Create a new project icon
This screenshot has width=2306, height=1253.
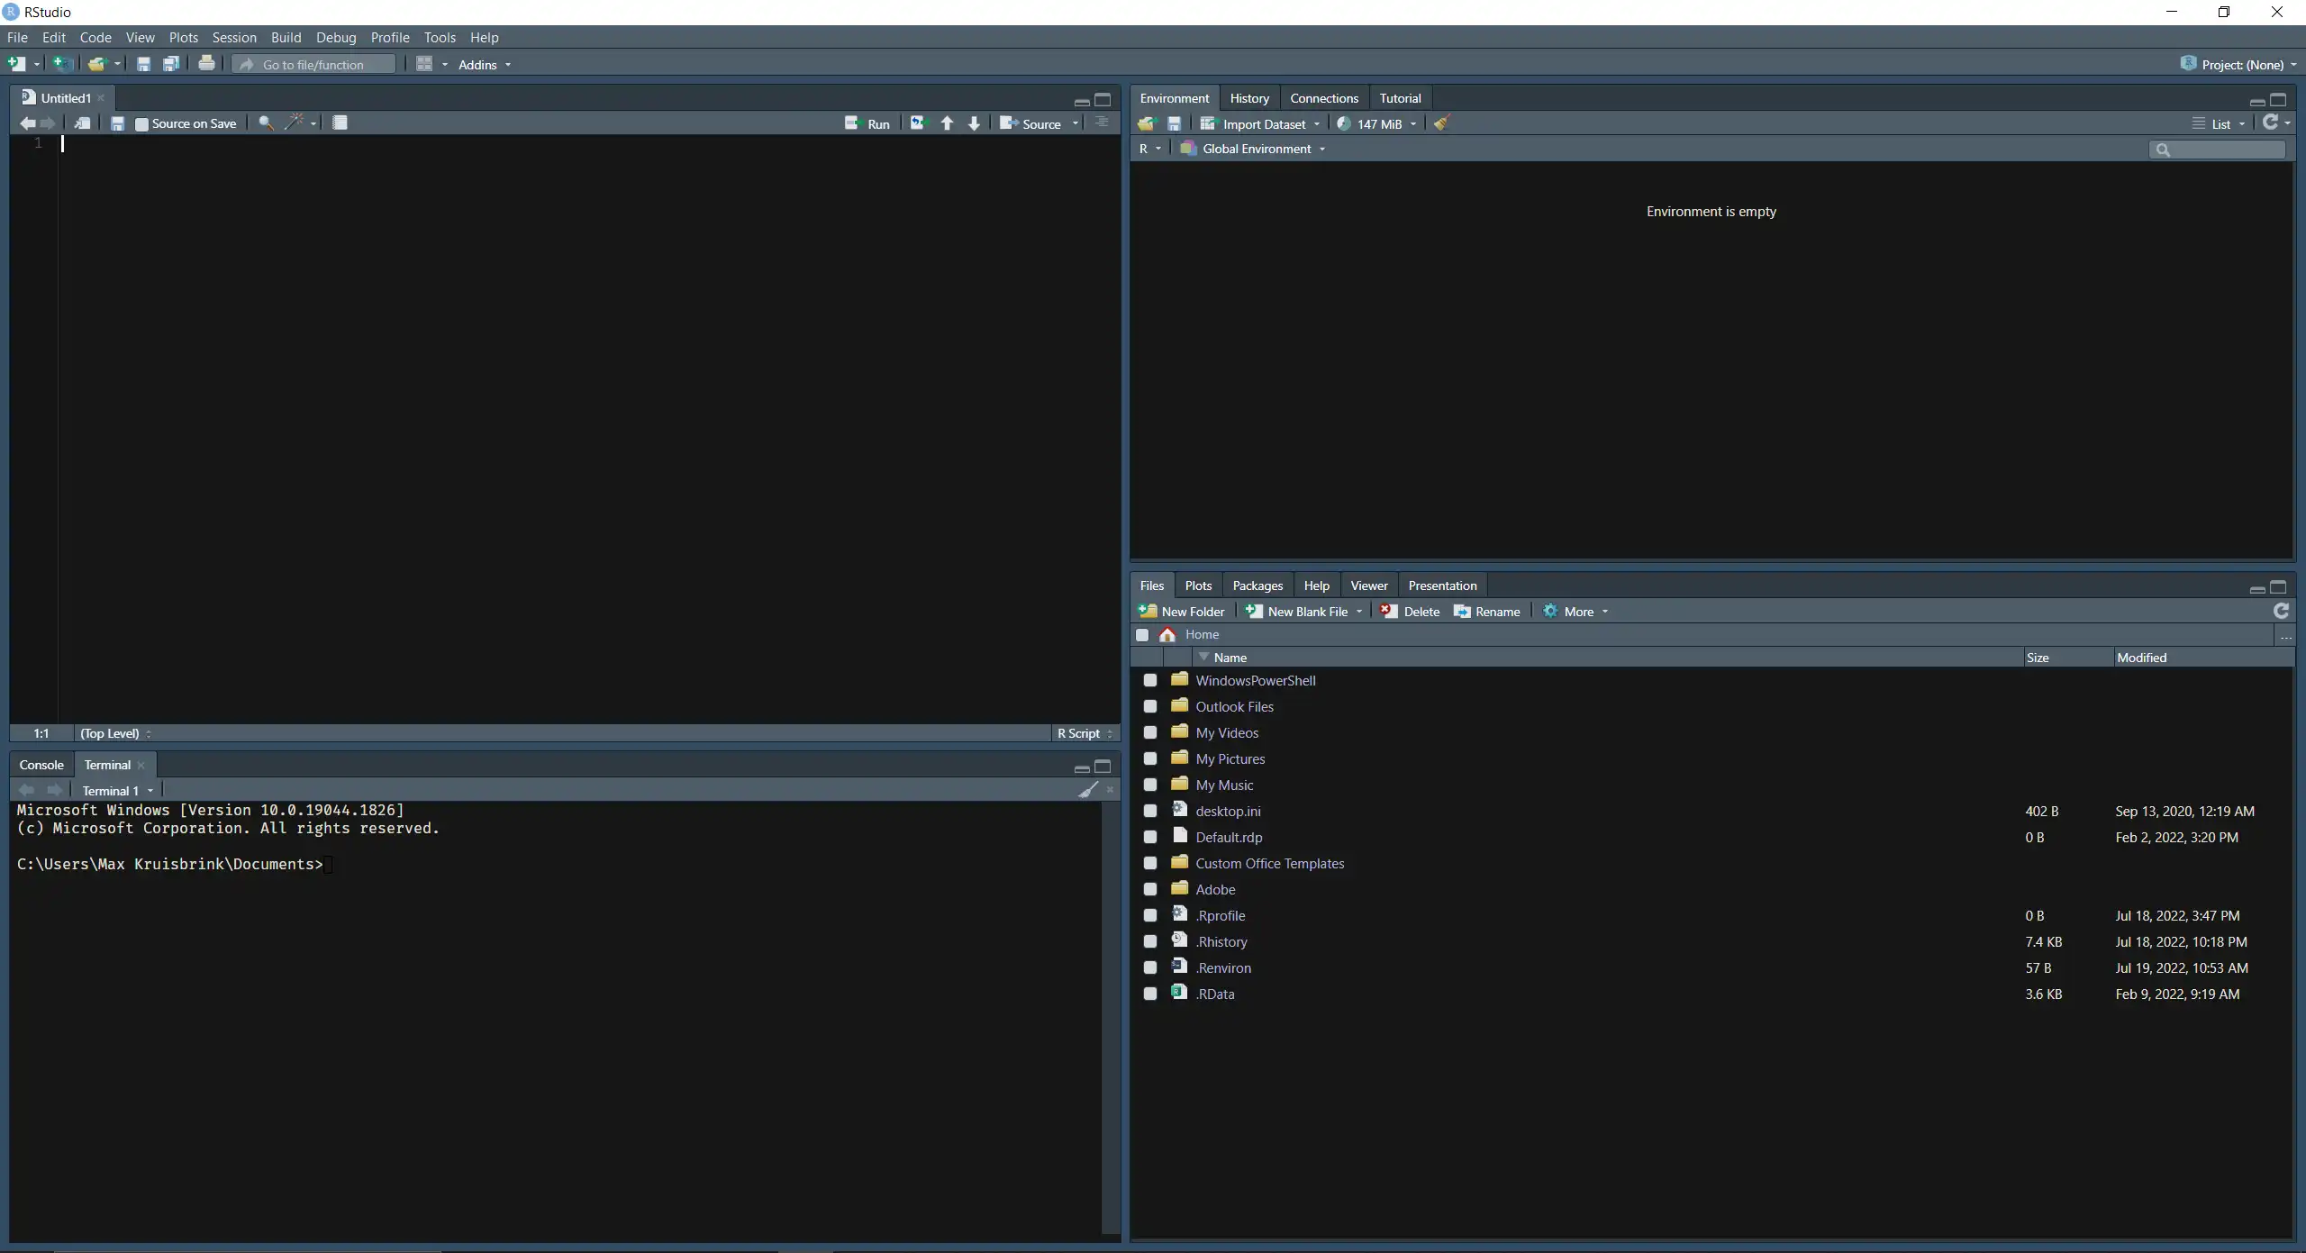pos(62,64)
